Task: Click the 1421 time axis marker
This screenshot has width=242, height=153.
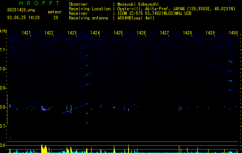Action: [x=26, y=33]
